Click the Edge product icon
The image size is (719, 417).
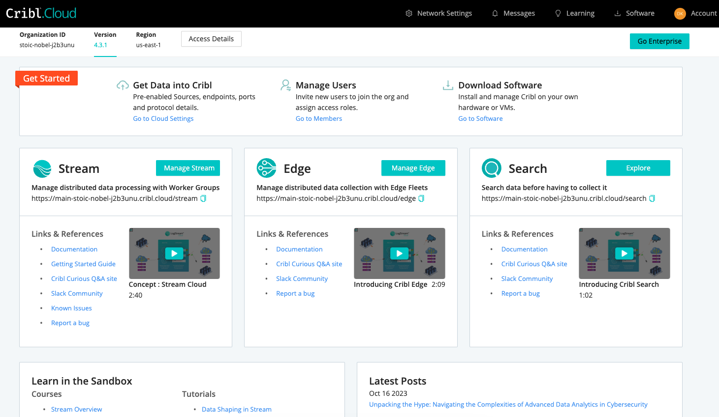click(267, 168)
